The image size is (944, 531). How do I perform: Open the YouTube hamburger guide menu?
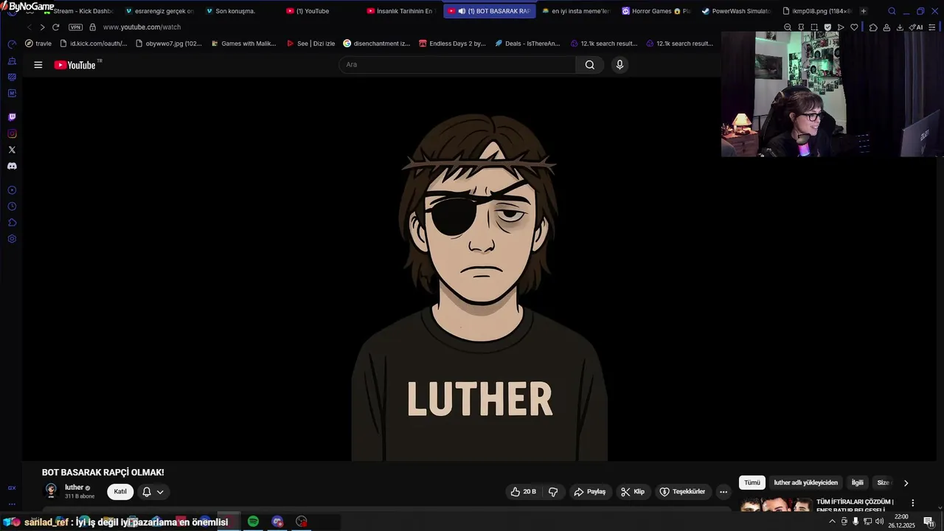[38, 65]
